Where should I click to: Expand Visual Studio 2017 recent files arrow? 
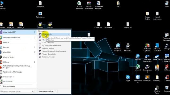(x=35, y=32)
